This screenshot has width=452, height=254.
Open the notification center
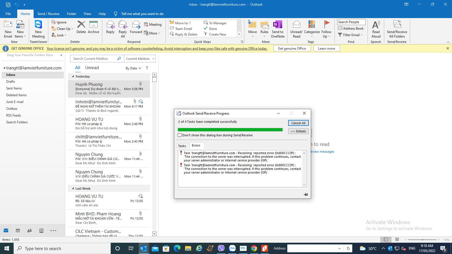pyautogui.click(x=443, y=248)
